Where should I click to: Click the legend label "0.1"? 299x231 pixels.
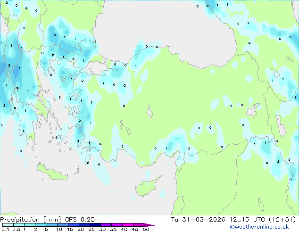[5, 229]
